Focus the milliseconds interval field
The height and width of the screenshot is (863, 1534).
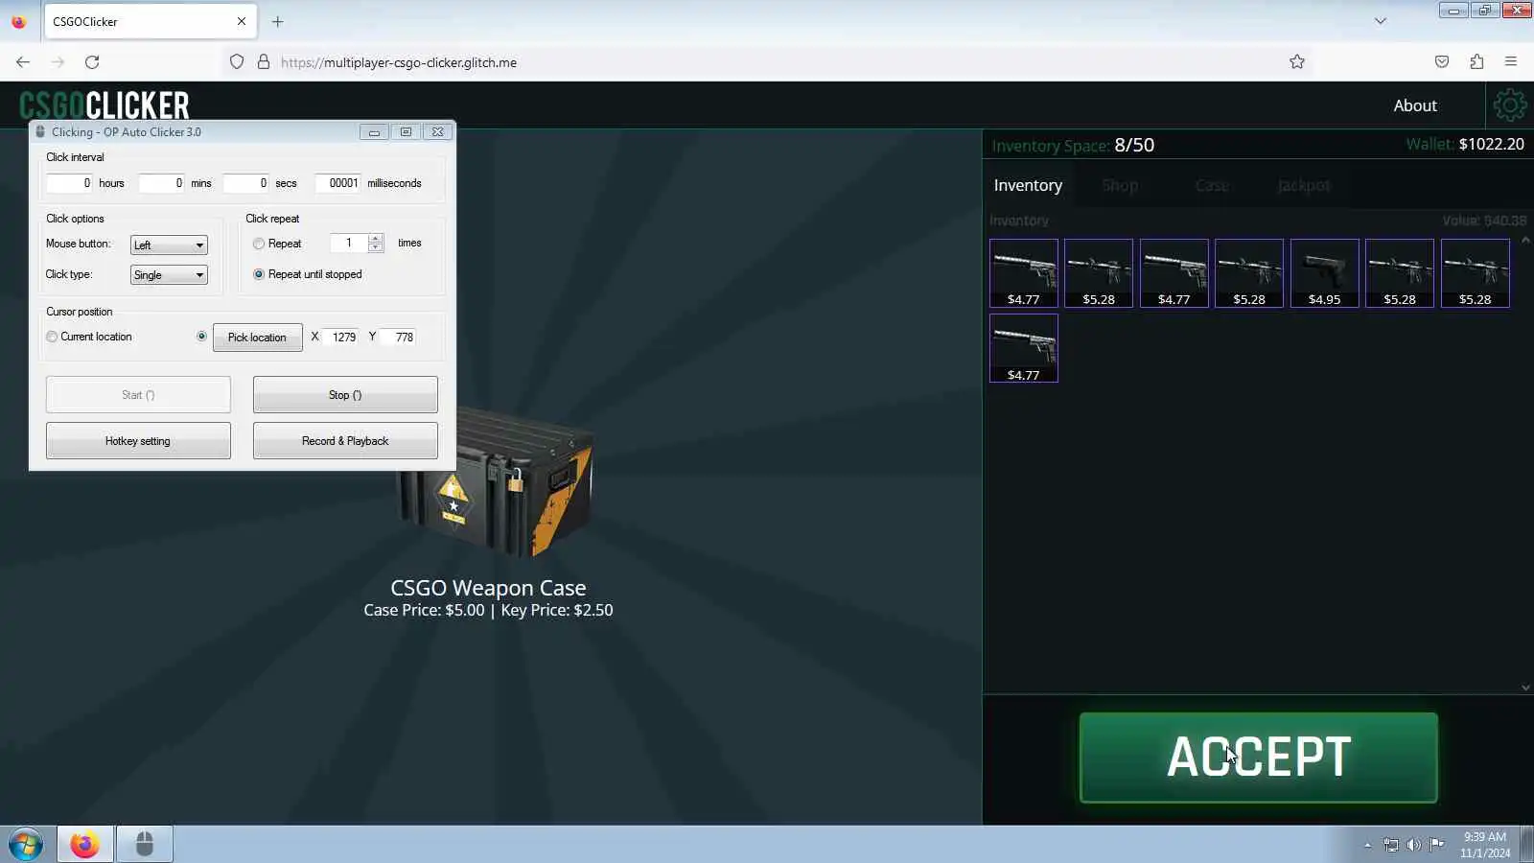[337, 183]
